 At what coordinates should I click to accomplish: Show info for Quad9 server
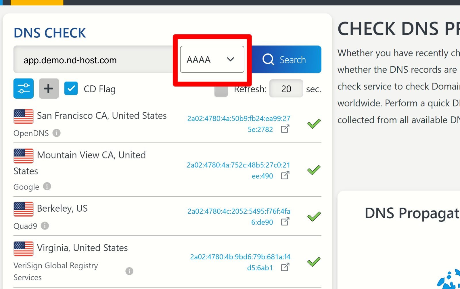pos(45,226)
